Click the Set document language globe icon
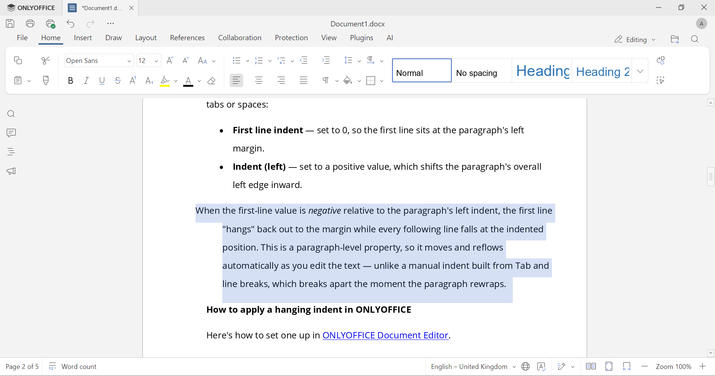This screenshot has width=715, height=376. (x=526, y=367)
